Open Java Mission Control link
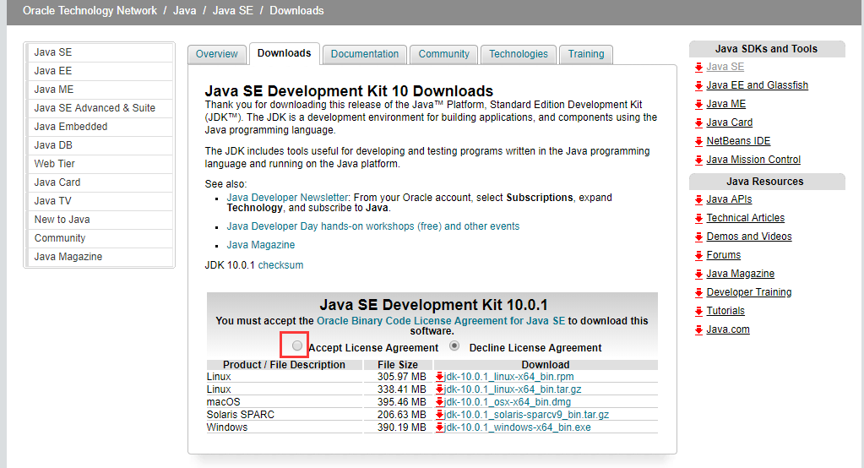The height and width of the screenshot is (468, 864). (x=753, y=160)
